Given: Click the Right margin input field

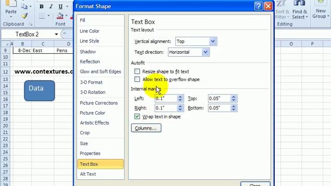Looking at the screenshot, I should click(166, 108).
